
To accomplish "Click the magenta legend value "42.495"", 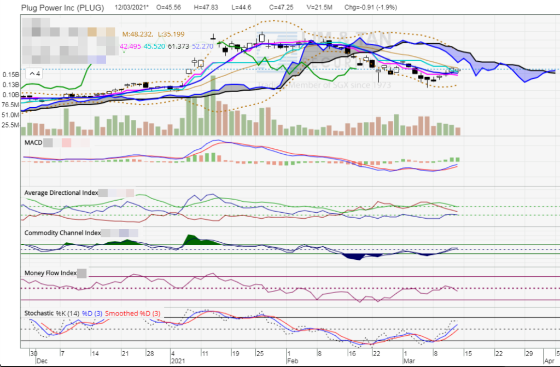I will coord(130,46).
